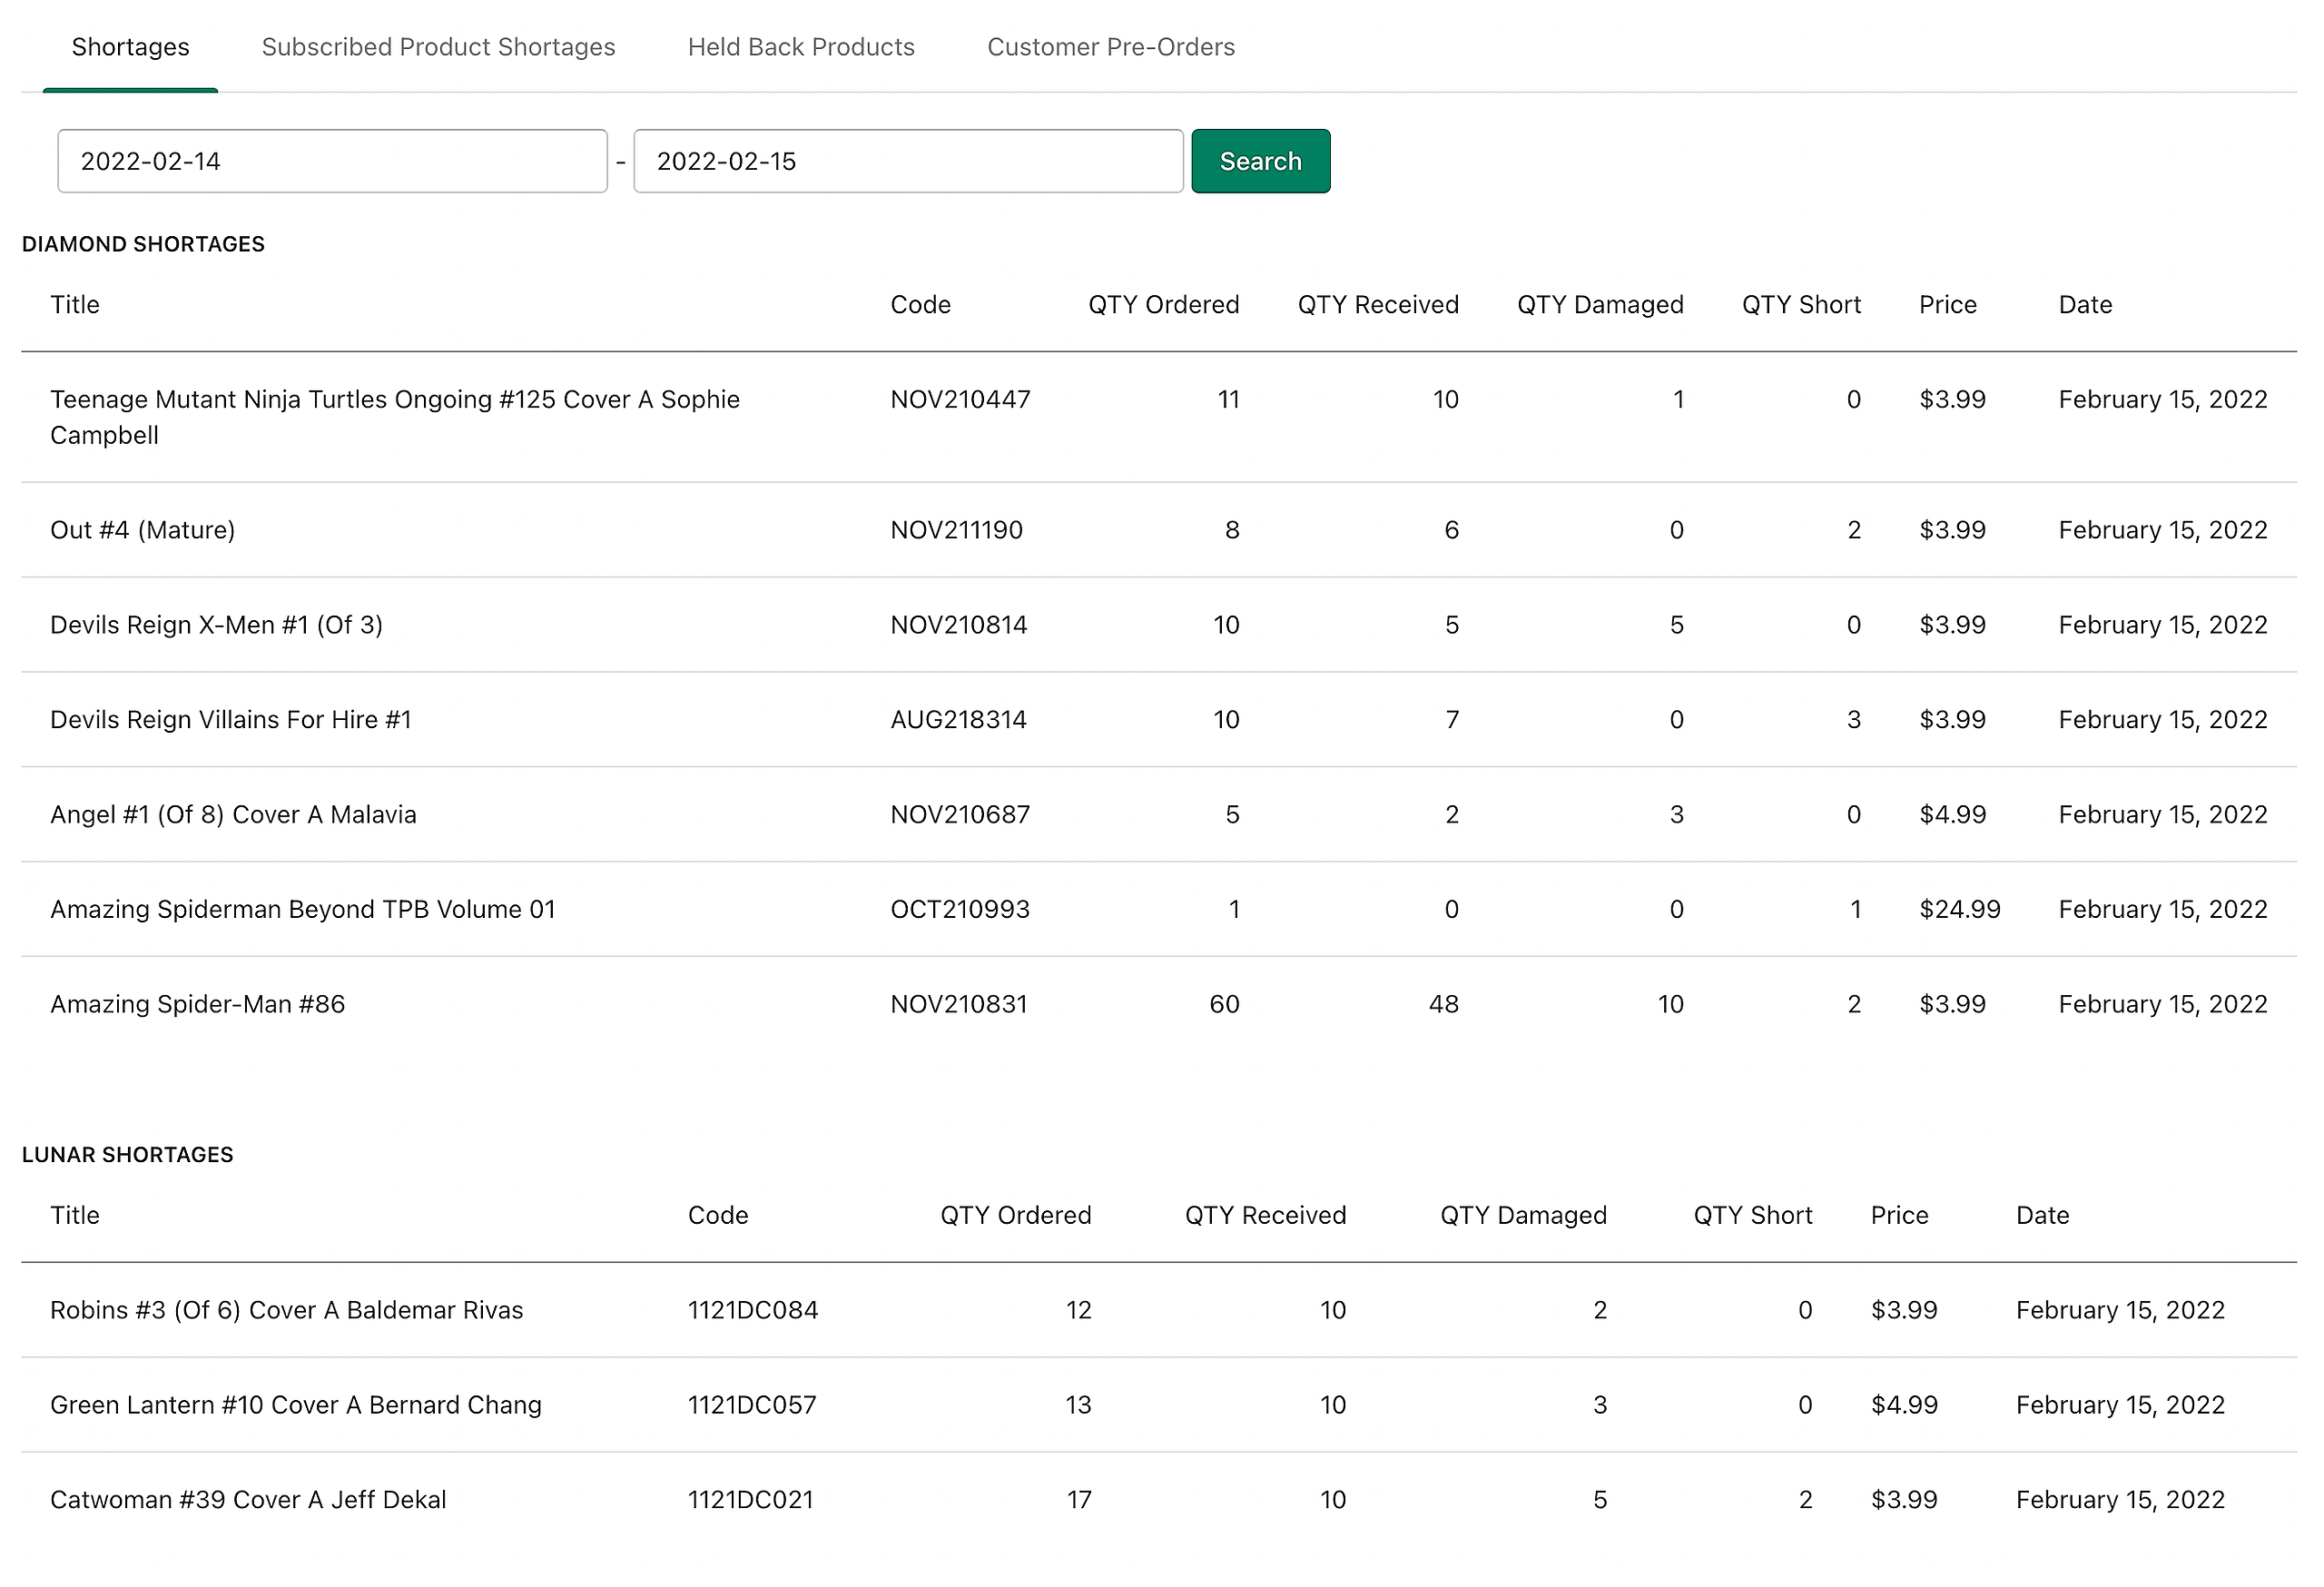The width and height of the screenshot is (2324, 1587).
Task: Click the February 15, 2022 date for Catwoman #39
Action: pyautogui.click(x=2120, y=1501)
